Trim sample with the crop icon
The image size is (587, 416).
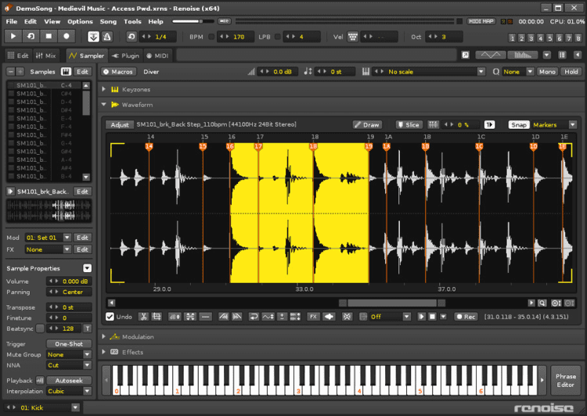(x=157, y=317)
